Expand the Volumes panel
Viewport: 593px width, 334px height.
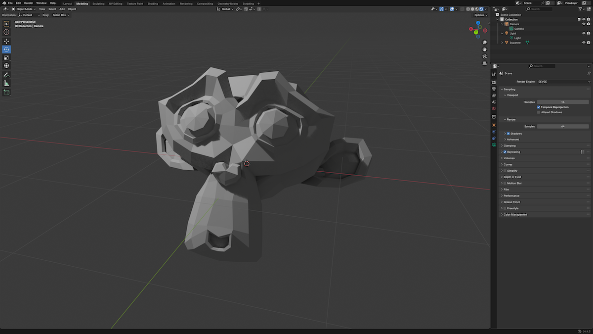[545, 158]
